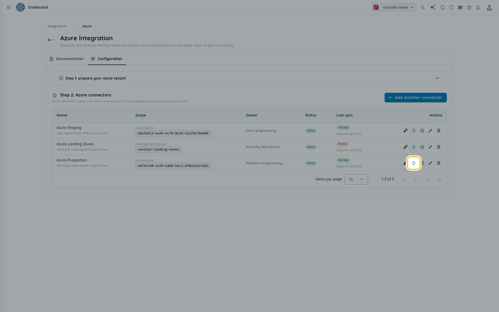Click the Partial sync status badge
The width and height of the screenshot is (499, 312).
[x=343, y=144]
